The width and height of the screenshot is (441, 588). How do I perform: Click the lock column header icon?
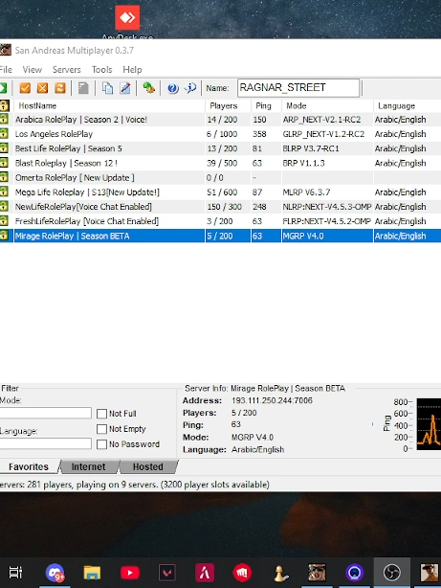point(4,105)
